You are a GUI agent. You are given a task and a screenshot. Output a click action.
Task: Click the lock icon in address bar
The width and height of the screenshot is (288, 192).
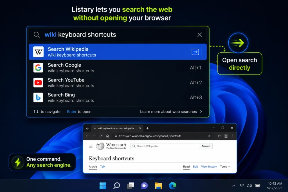point(116,136)
